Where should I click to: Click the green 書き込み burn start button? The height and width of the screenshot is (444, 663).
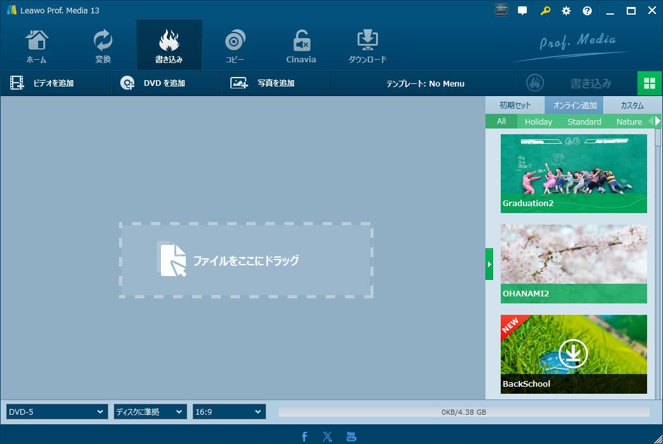point(577,83)
